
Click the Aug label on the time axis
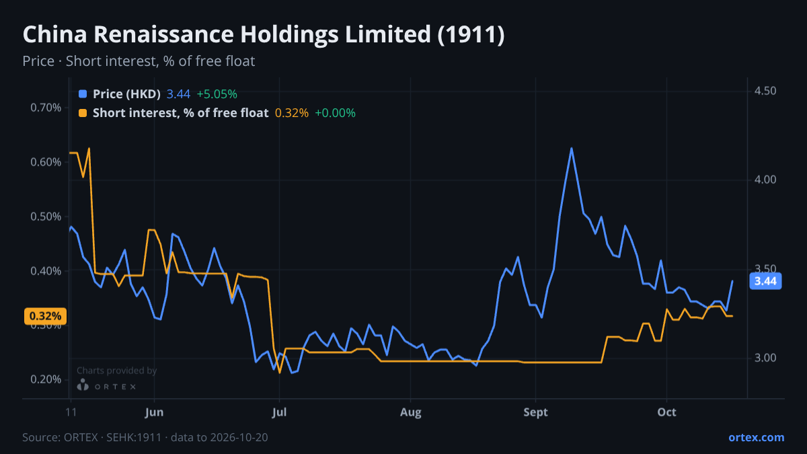click(410, 412)
